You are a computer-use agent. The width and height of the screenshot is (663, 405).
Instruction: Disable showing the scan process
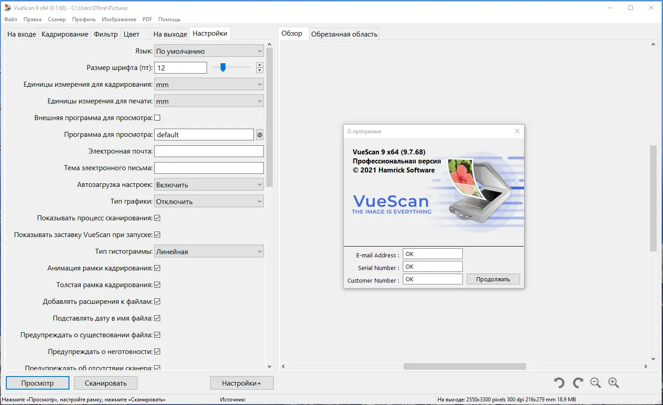[157, 218]
